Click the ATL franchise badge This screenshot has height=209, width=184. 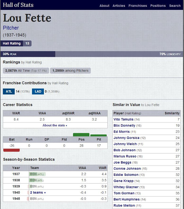point(9,91)
